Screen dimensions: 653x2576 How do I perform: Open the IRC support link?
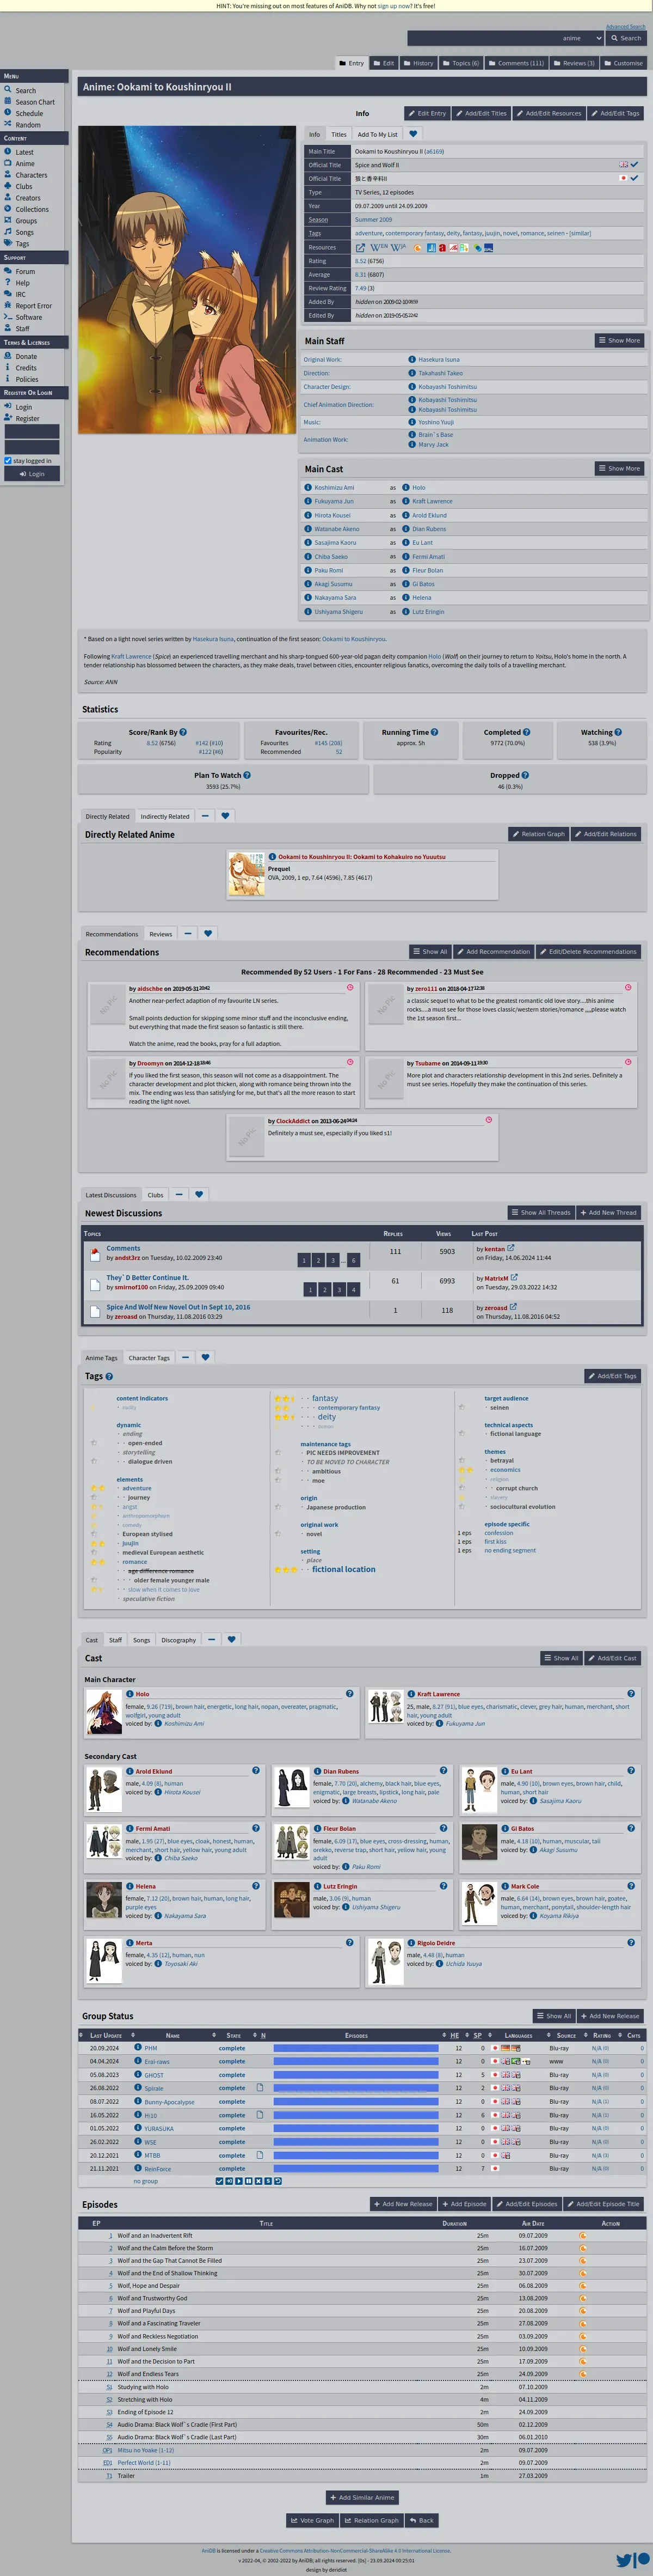tap(20, 294)
